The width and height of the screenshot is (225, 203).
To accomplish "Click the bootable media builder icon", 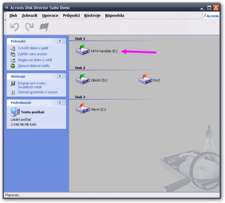I will tap(13, 84).
